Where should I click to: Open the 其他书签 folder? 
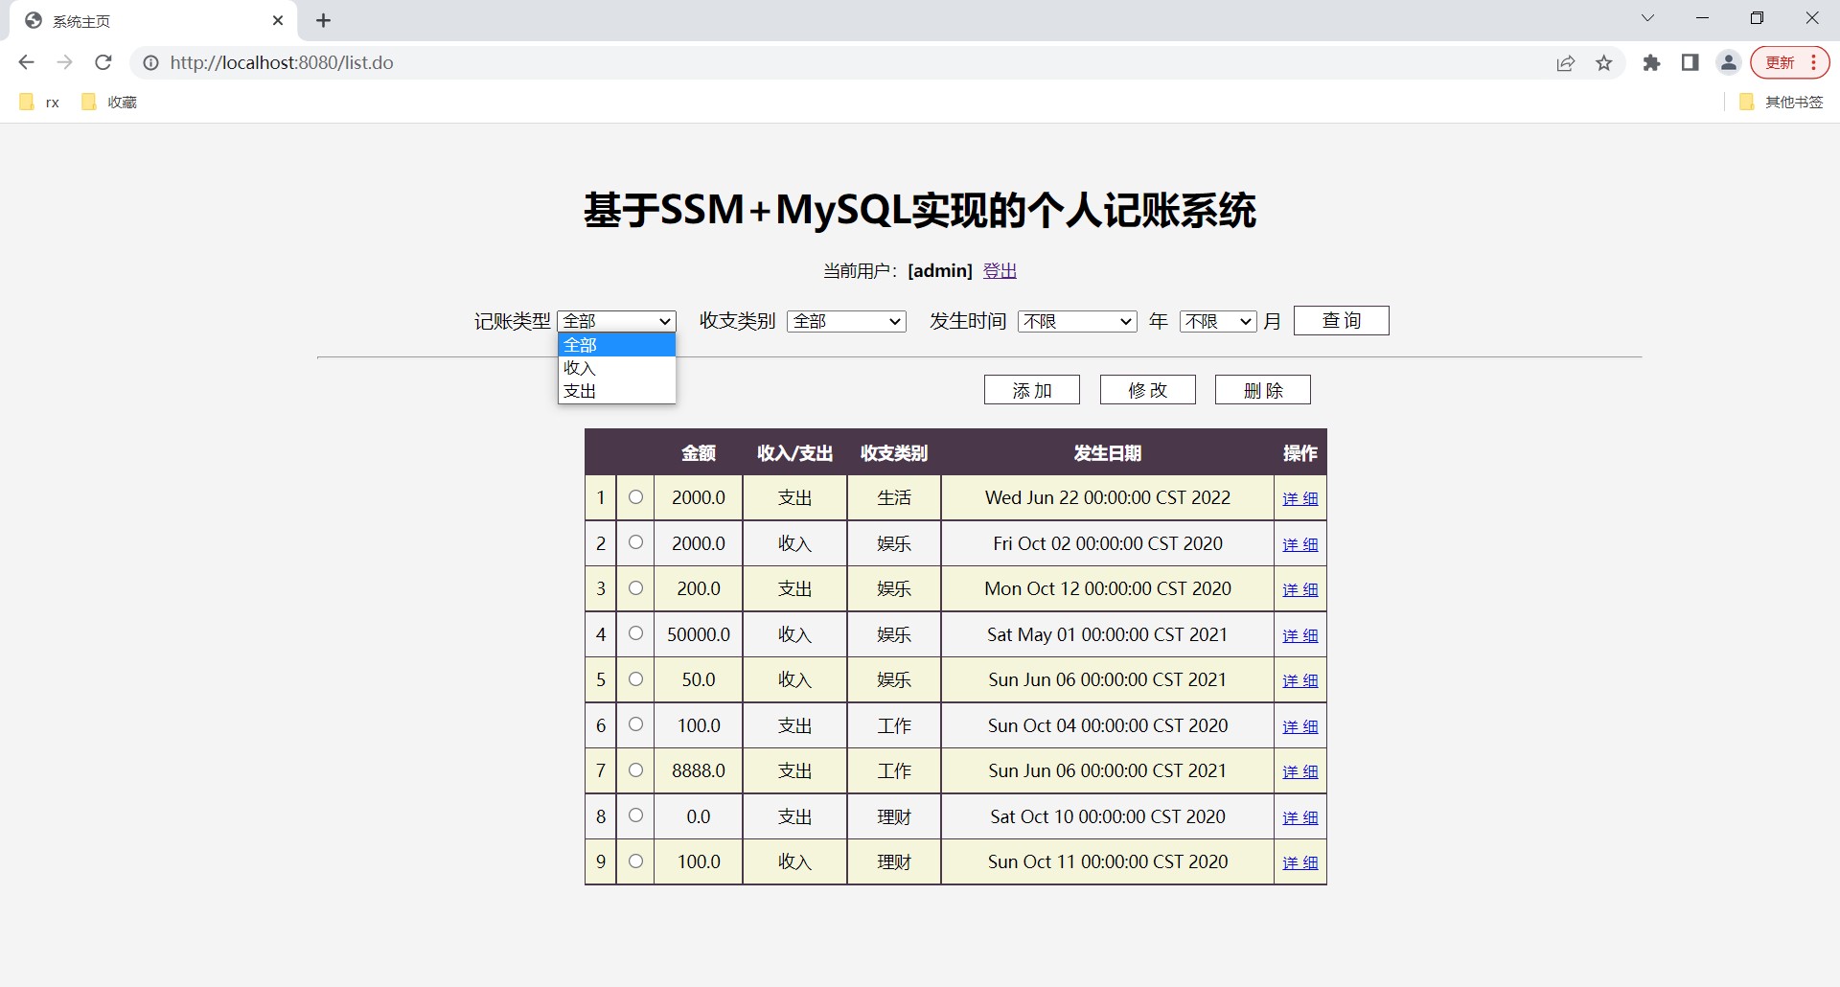coord(1781,102)
